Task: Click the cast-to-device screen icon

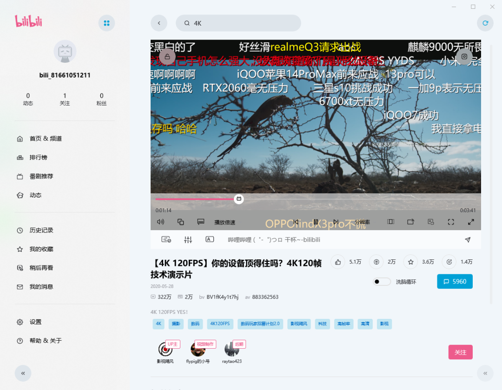Action: click(x=411, y=222)
